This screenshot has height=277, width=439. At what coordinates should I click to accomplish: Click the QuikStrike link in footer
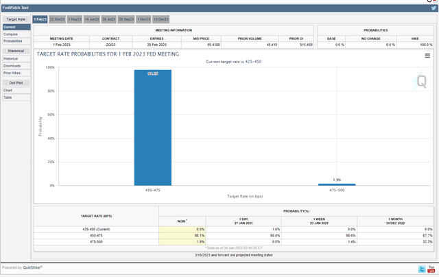click(31, 268)
